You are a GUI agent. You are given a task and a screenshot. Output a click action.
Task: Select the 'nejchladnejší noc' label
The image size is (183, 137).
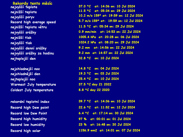tap(25, 69)
